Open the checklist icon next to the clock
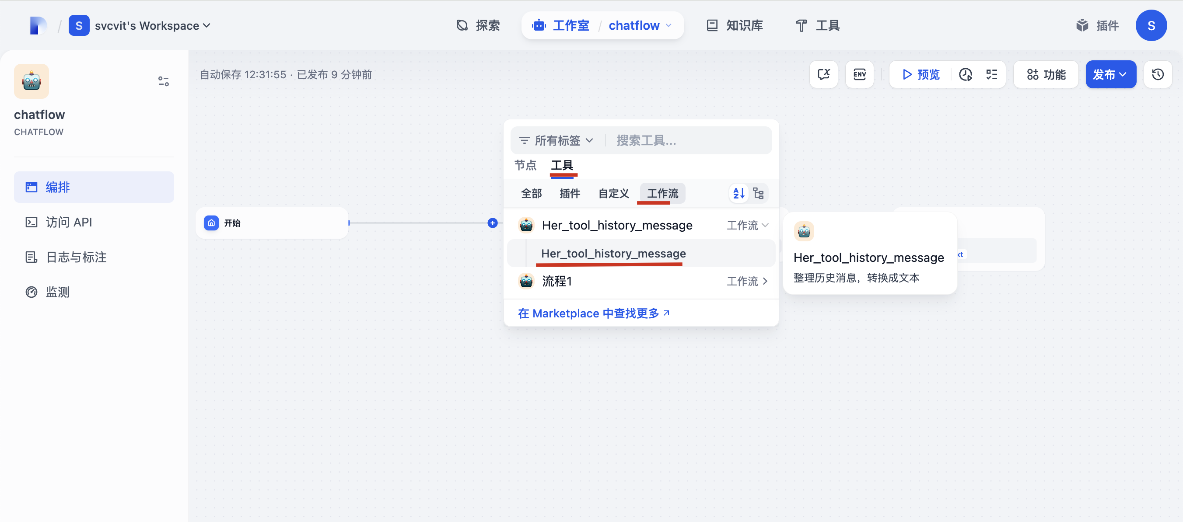Image resolution: width=1183 pixels, height=522 pixels. (991, 74)
